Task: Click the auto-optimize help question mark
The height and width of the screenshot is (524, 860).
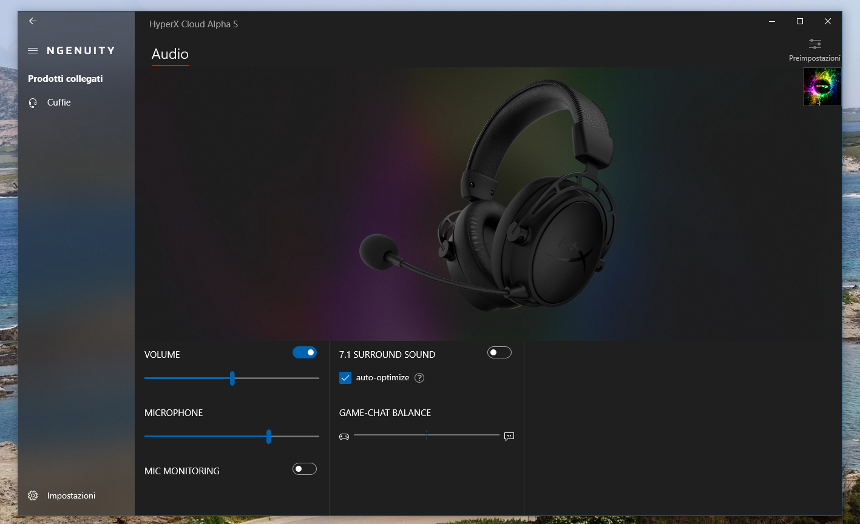Action: 419,378
